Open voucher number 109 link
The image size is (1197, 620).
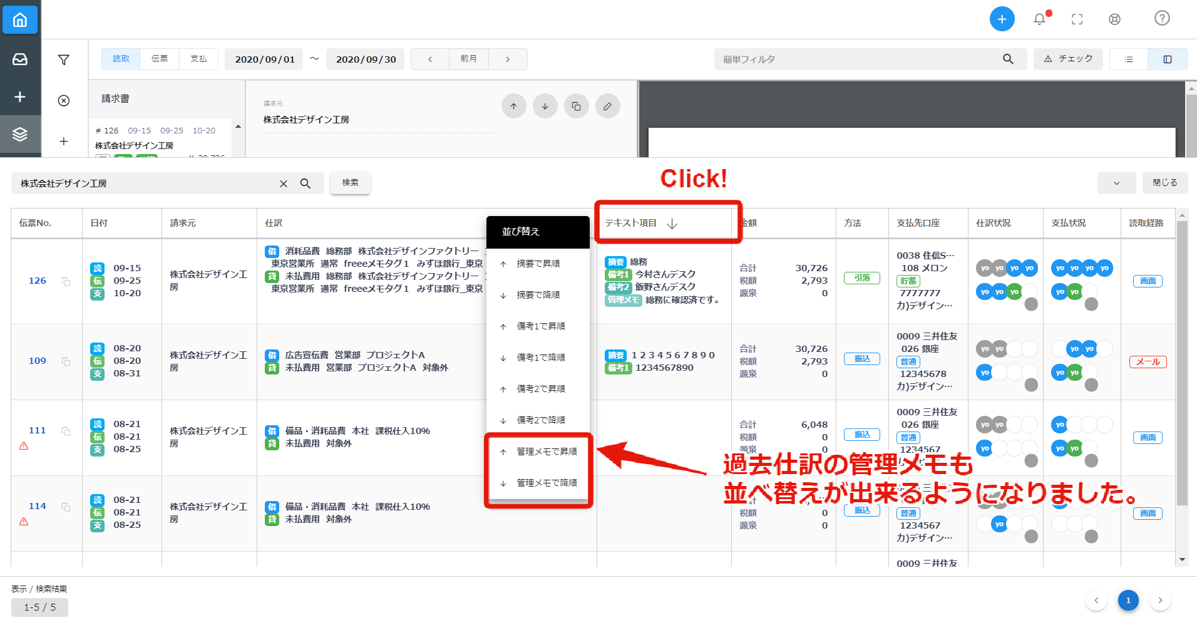tap(38, 361)
